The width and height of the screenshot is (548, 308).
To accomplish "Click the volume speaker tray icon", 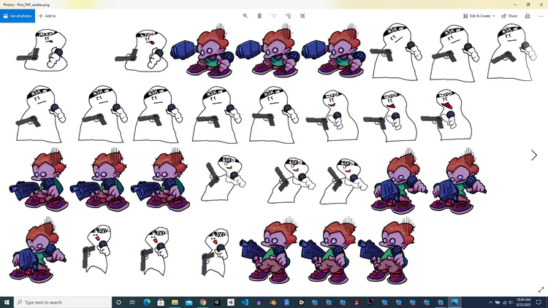I will 511,302.
